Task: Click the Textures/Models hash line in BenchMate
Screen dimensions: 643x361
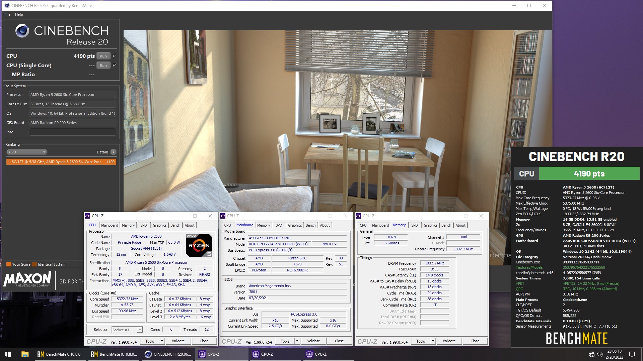Action: (560, 267)
